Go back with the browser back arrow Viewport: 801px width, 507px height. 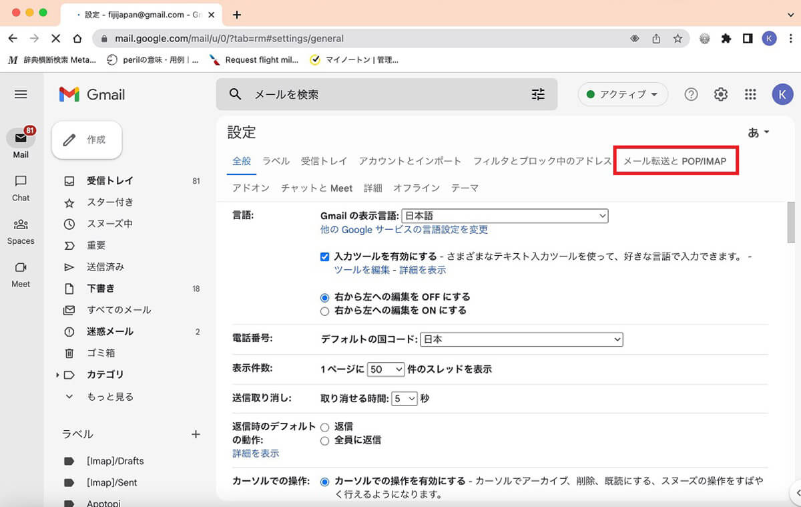(x=13, y=39)
